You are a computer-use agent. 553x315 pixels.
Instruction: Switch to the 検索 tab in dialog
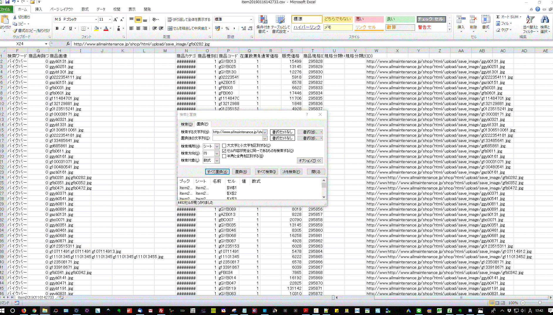point(186,124)
